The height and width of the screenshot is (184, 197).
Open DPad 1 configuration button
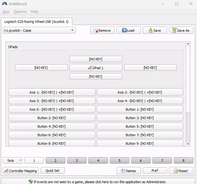[x=96, y=68]
